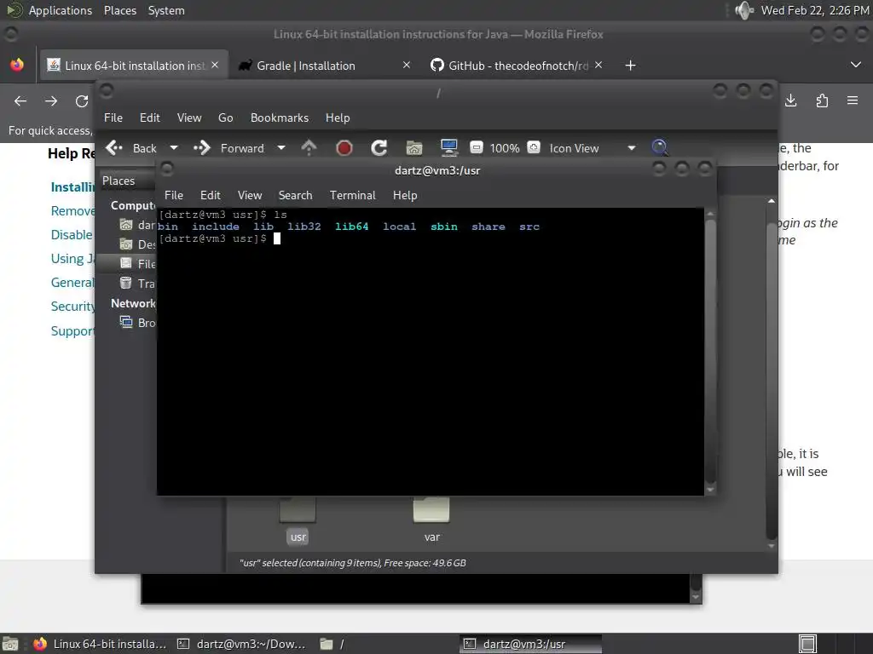Screen dimensions: 873x654
Task: Open Firefox downloads panel
Action: pos(790,100)
